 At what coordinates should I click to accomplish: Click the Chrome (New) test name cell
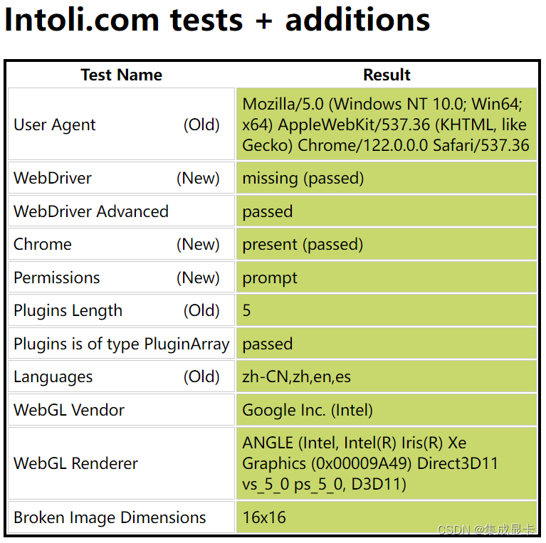[122, 244]
